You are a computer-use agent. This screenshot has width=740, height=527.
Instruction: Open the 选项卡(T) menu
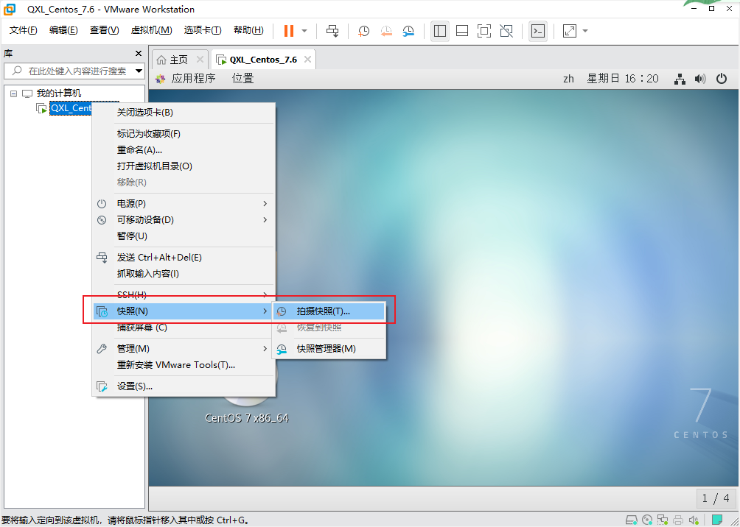(203, 30)
